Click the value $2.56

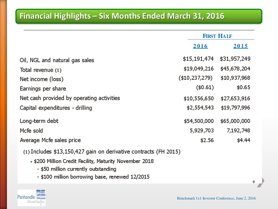(x=207, y=140)
